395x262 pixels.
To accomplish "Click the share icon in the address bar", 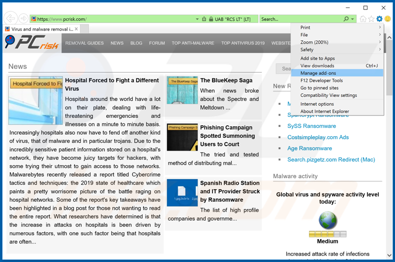I will (204, 19).
